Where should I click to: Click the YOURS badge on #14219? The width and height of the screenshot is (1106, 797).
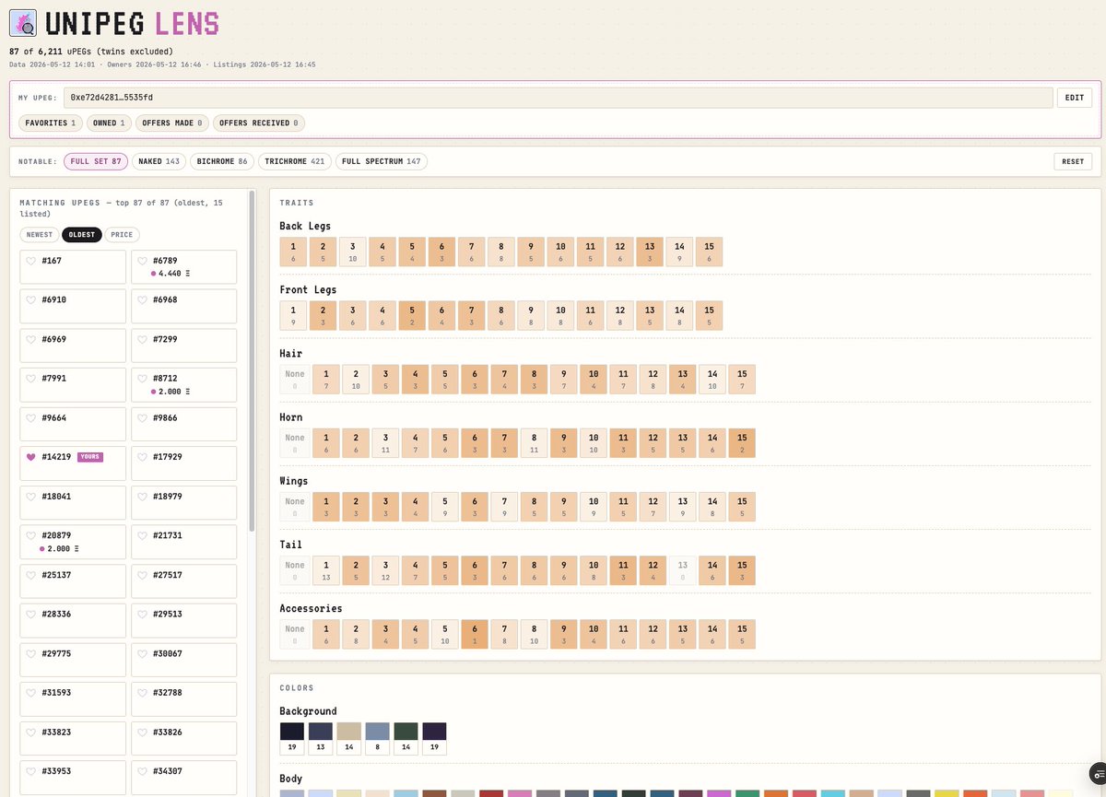pos(89,457)
